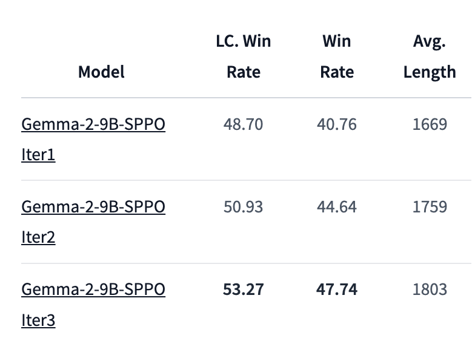Click the 'Model' column header
The image size is (475, 352).
[101, 72]
